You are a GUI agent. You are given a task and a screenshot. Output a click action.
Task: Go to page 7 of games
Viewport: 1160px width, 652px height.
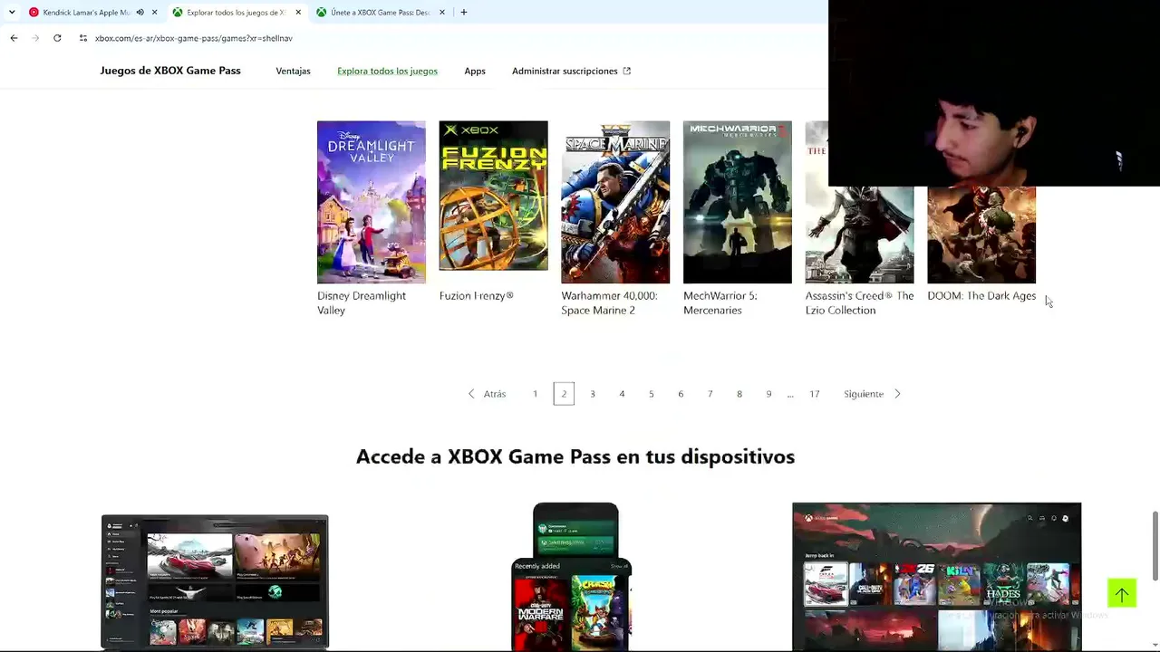pyautogui.click(x=710, y=394)
